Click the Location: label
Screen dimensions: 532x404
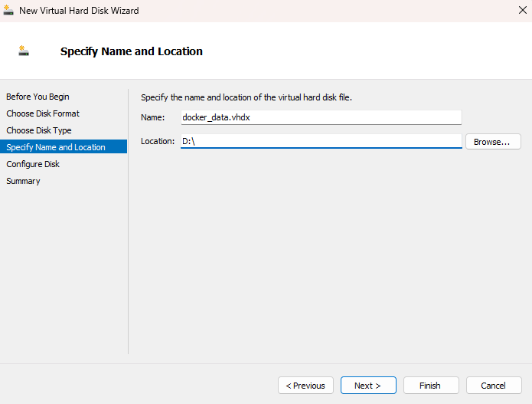[158, 141]
